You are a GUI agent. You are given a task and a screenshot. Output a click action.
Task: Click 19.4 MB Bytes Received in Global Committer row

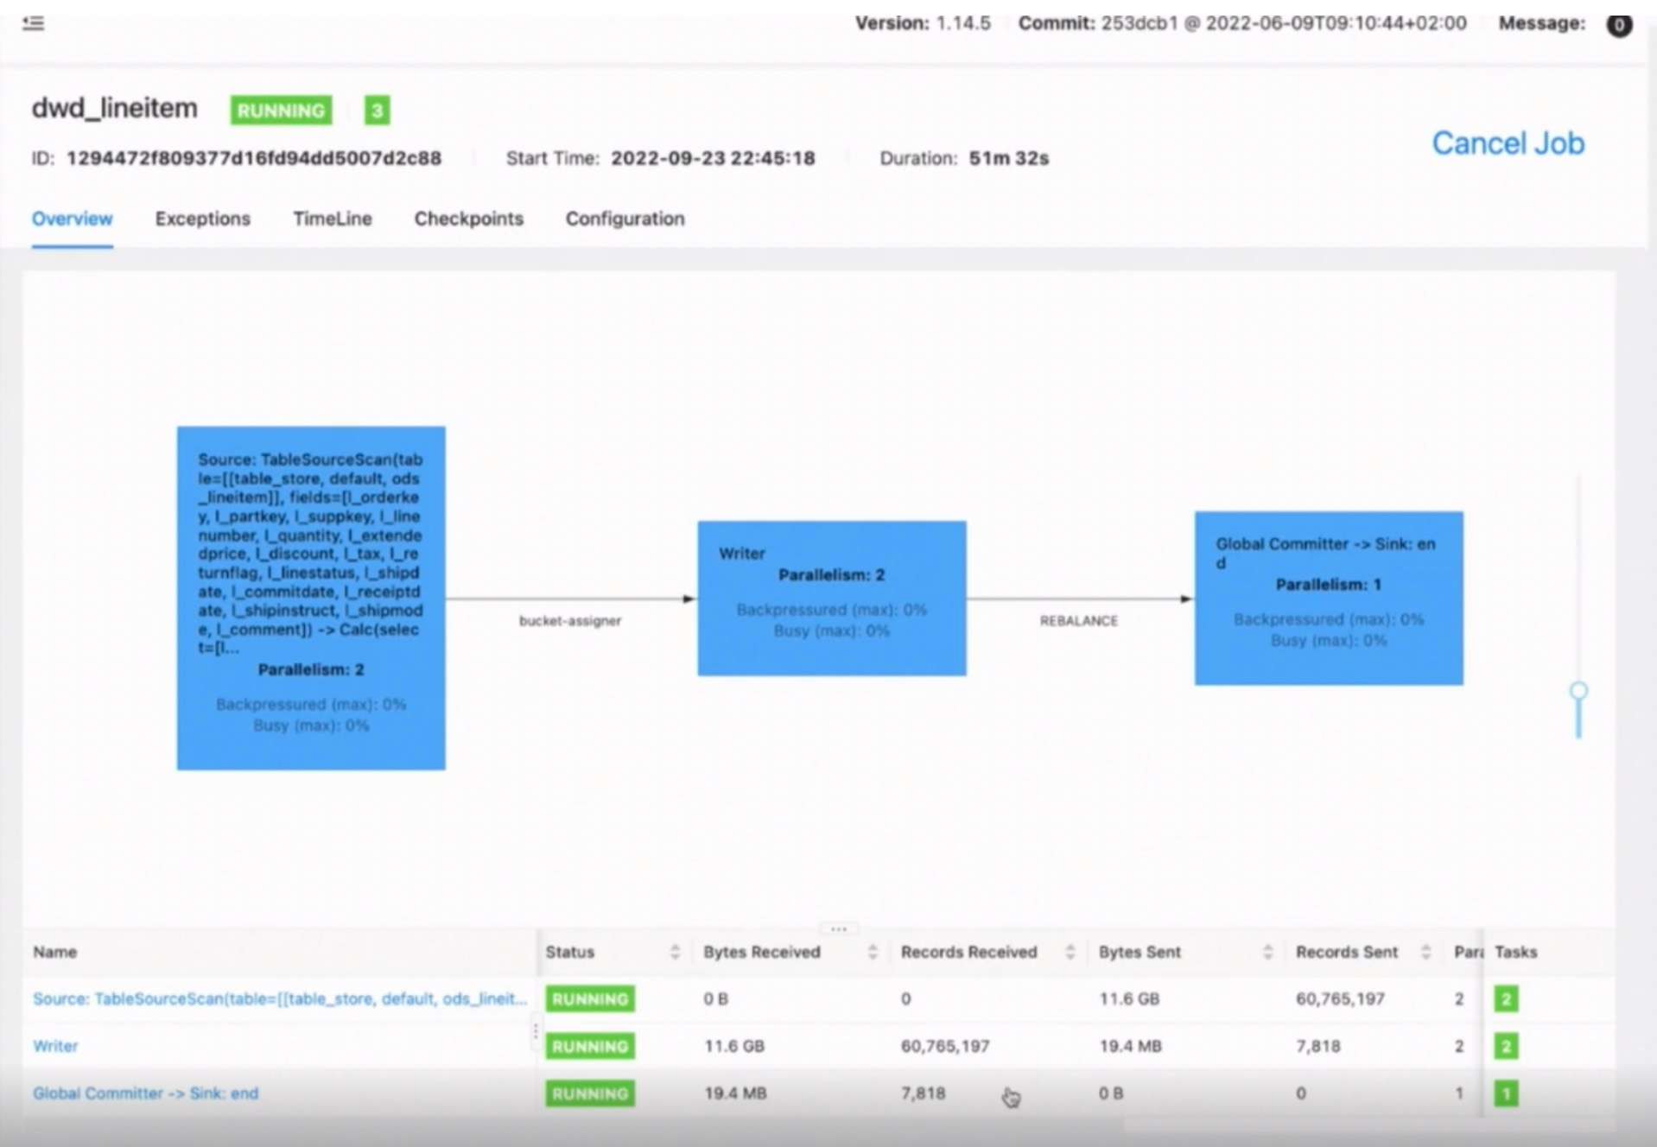pos(735,1093)
